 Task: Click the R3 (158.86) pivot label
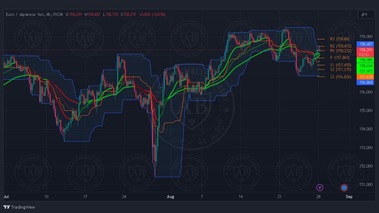(340, 39)
